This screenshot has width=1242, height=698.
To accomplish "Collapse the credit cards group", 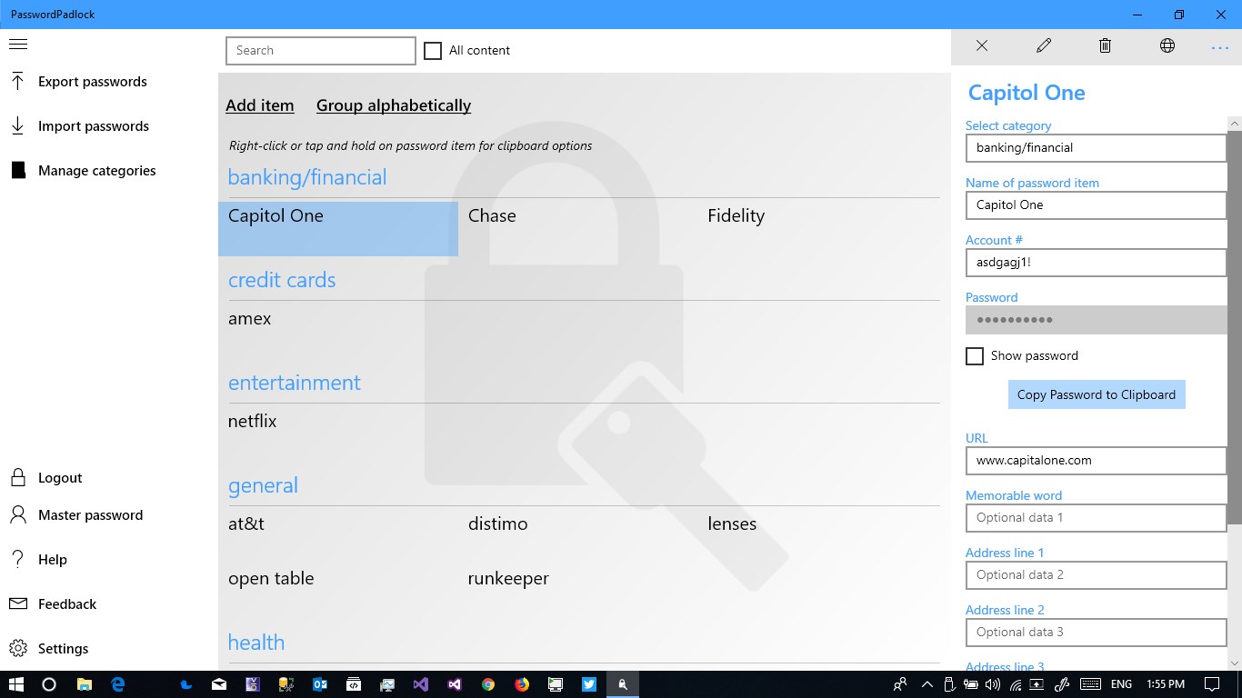I will (x=282, y=280).
